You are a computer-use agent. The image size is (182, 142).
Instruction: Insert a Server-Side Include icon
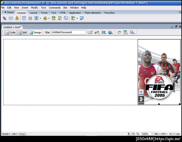coord(60,18)
